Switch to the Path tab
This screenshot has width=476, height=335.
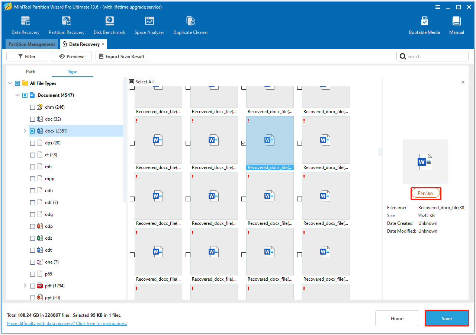point(30,71)
